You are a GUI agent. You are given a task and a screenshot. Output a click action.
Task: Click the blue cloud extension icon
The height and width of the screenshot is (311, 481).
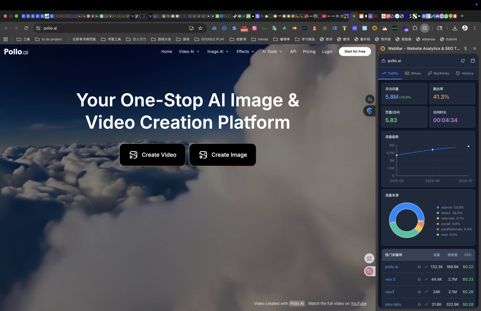(x=214, y=28)
